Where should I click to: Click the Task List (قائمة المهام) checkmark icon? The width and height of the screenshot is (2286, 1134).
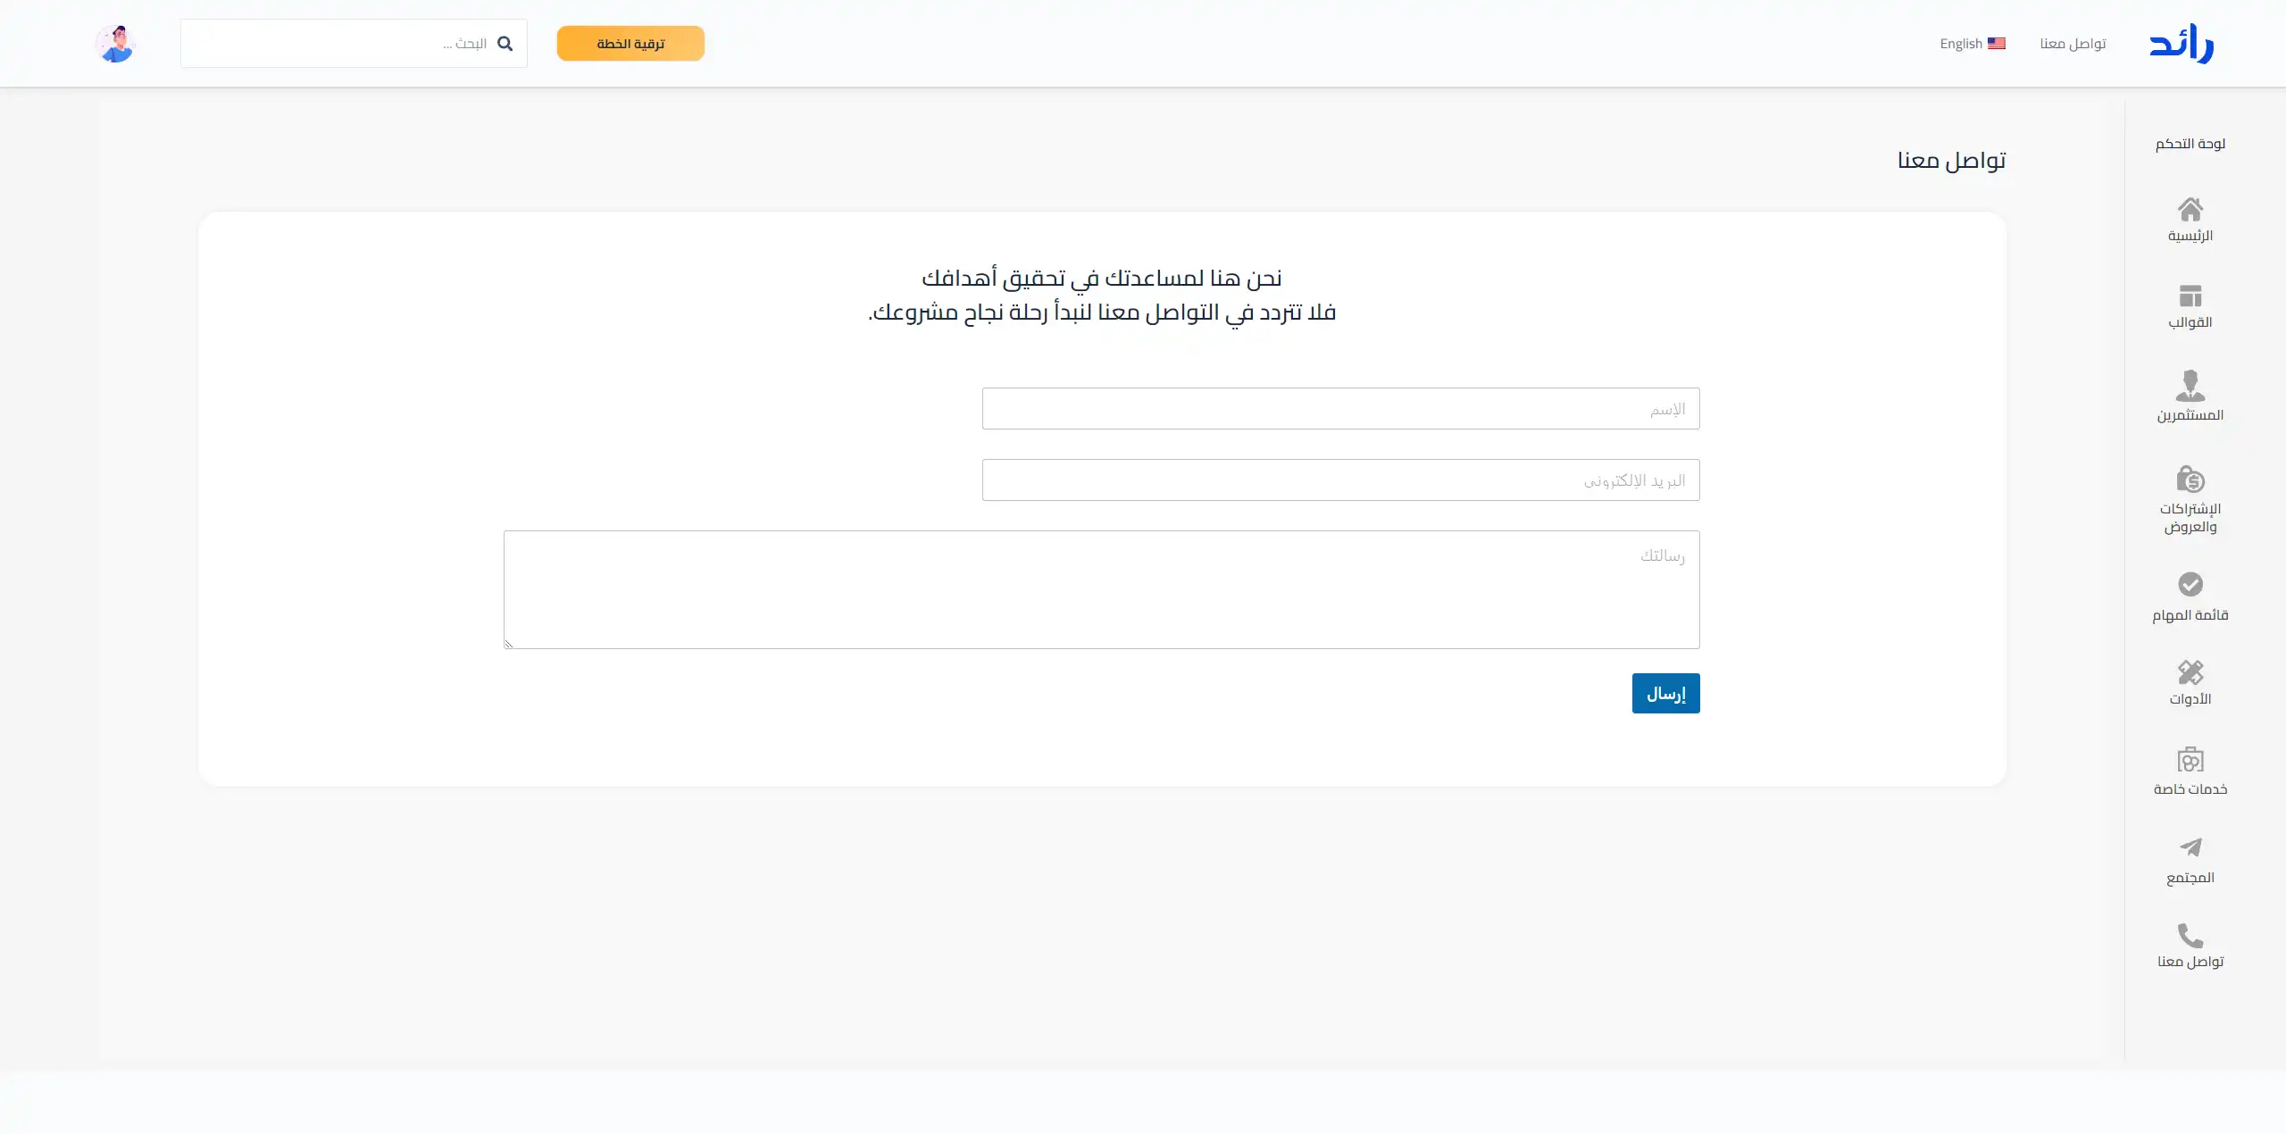coord(2190,584)
